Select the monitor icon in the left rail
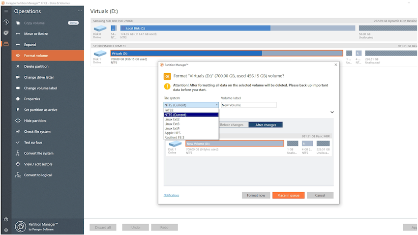The height and width of the screenshot is (235, 418). [x=6, y=33]
